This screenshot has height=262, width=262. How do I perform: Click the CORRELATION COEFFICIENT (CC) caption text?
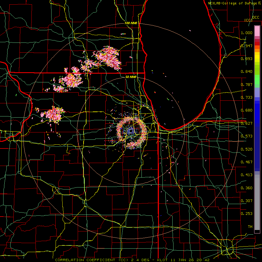pyautogui.click(x=92, y=260)
